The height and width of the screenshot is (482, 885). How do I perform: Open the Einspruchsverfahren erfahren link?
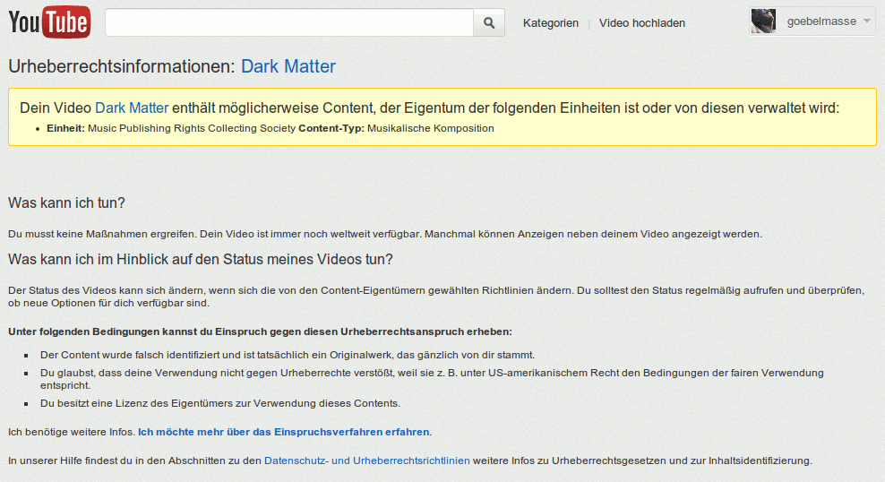tap(283, 432)
